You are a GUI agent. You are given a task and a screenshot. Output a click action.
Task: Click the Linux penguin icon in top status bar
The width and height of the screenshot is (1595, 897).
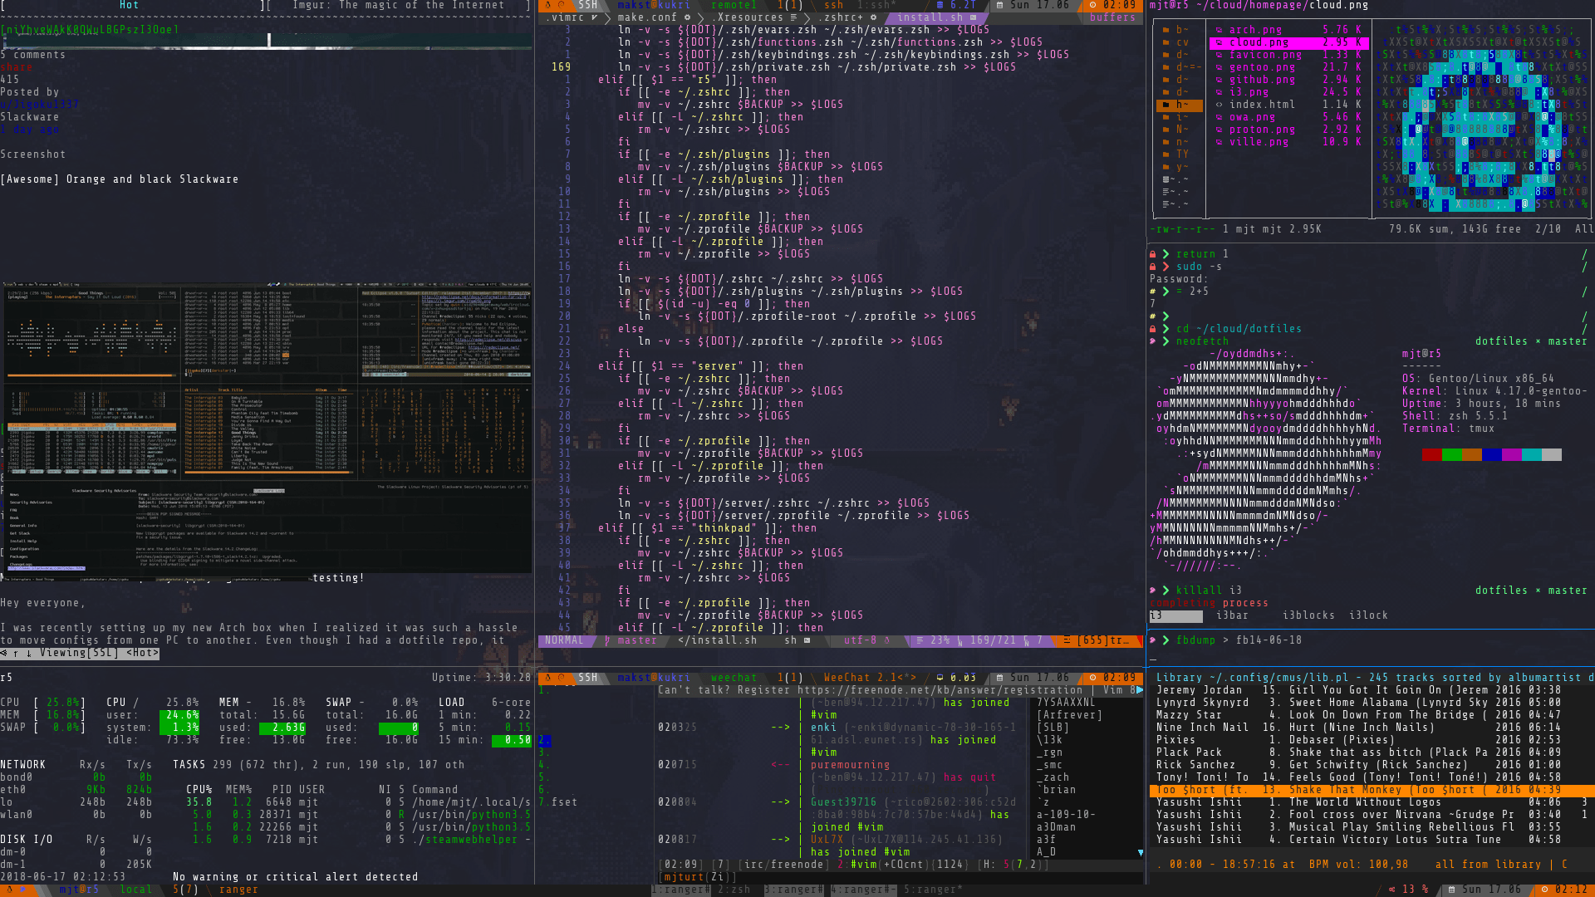point(547,5)
